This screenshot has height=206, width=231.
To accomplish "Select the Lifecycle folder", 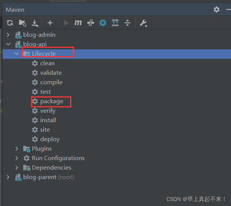I will (44, 54).
